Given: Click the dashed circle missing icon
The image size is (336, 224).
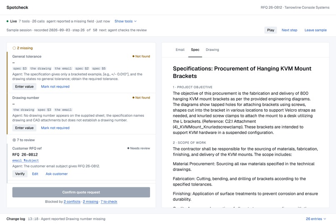Looking at the screenshot, I should [x=14, y=48].
